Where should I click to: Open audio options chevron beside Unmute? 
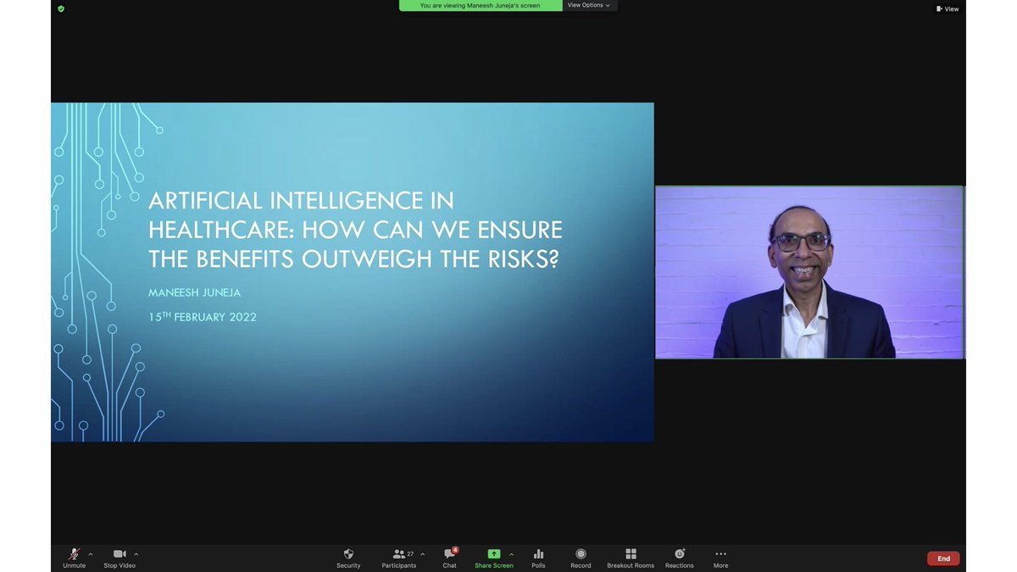[91, 554]
